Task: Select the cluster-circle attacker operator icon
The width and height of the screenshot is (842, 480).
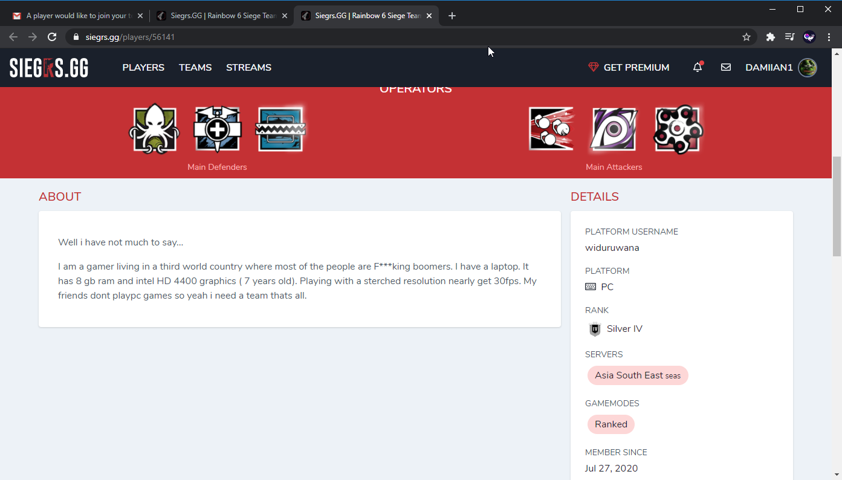Action: (x=678, y=129)
